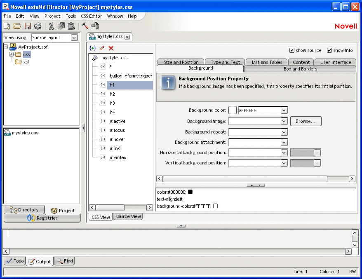The height and width of the screenshot is (279, 362).
Task: Click the MyProject.spf project icon
Action: (x=13, y=47)
